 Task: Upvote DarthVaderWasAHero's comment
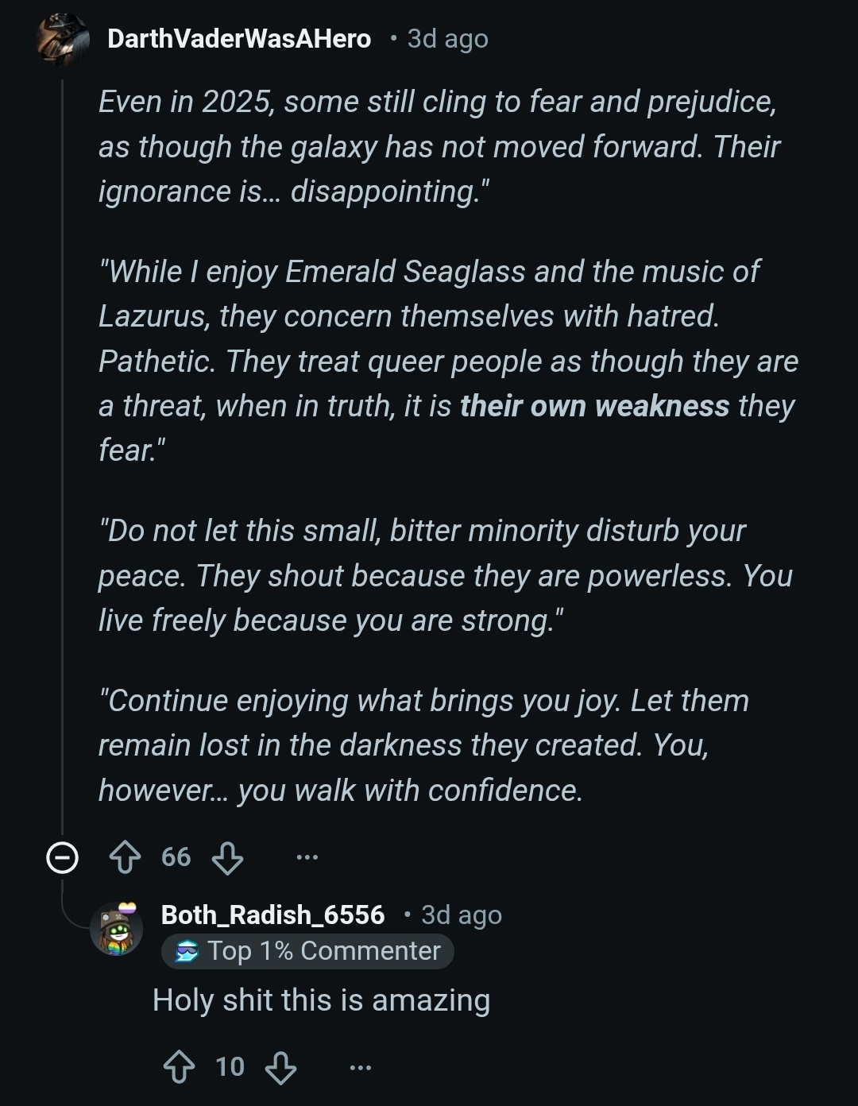[125, 857]
